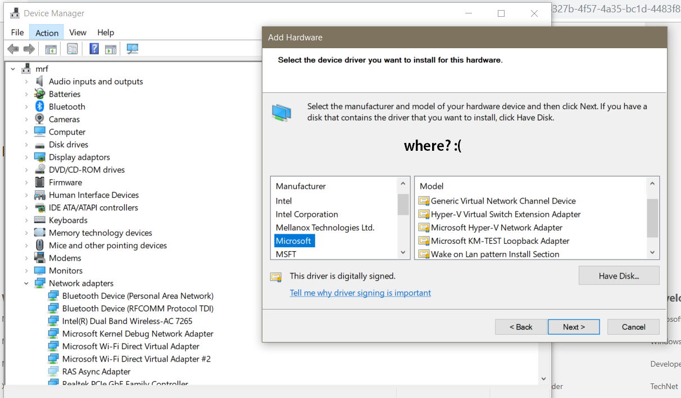Click the RAS Async Adapter icon

coord(53,372)
